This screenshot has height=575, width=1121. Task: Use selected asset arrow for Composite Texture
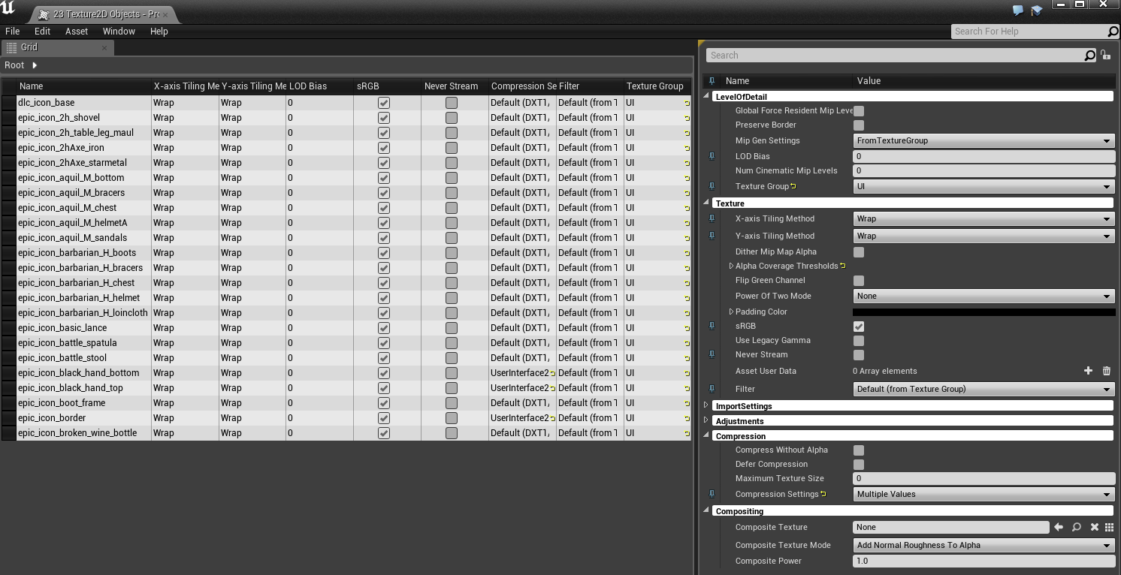1059,528
